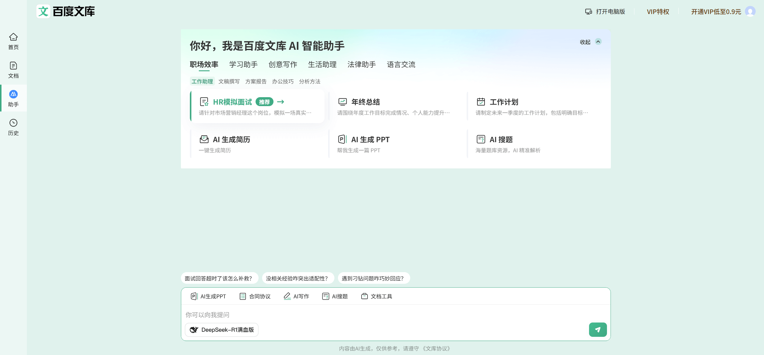The image size is (764, 355).
Task: Click the send paper-plane icon
Action: (598, 330)
